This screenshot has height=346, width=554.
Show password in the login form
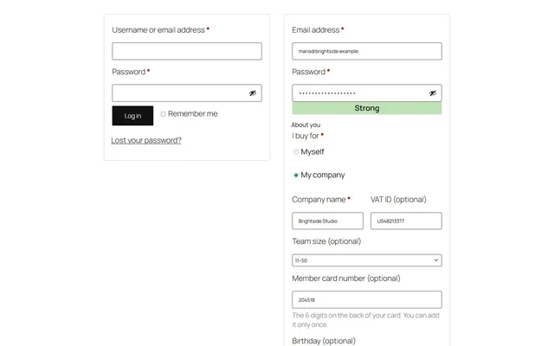pyautogui.click(x=253, y=93)
